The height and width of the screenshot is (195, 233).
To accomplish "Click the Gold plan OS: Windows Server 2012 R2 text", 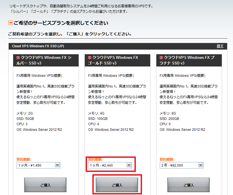I will tap(111, 130).
